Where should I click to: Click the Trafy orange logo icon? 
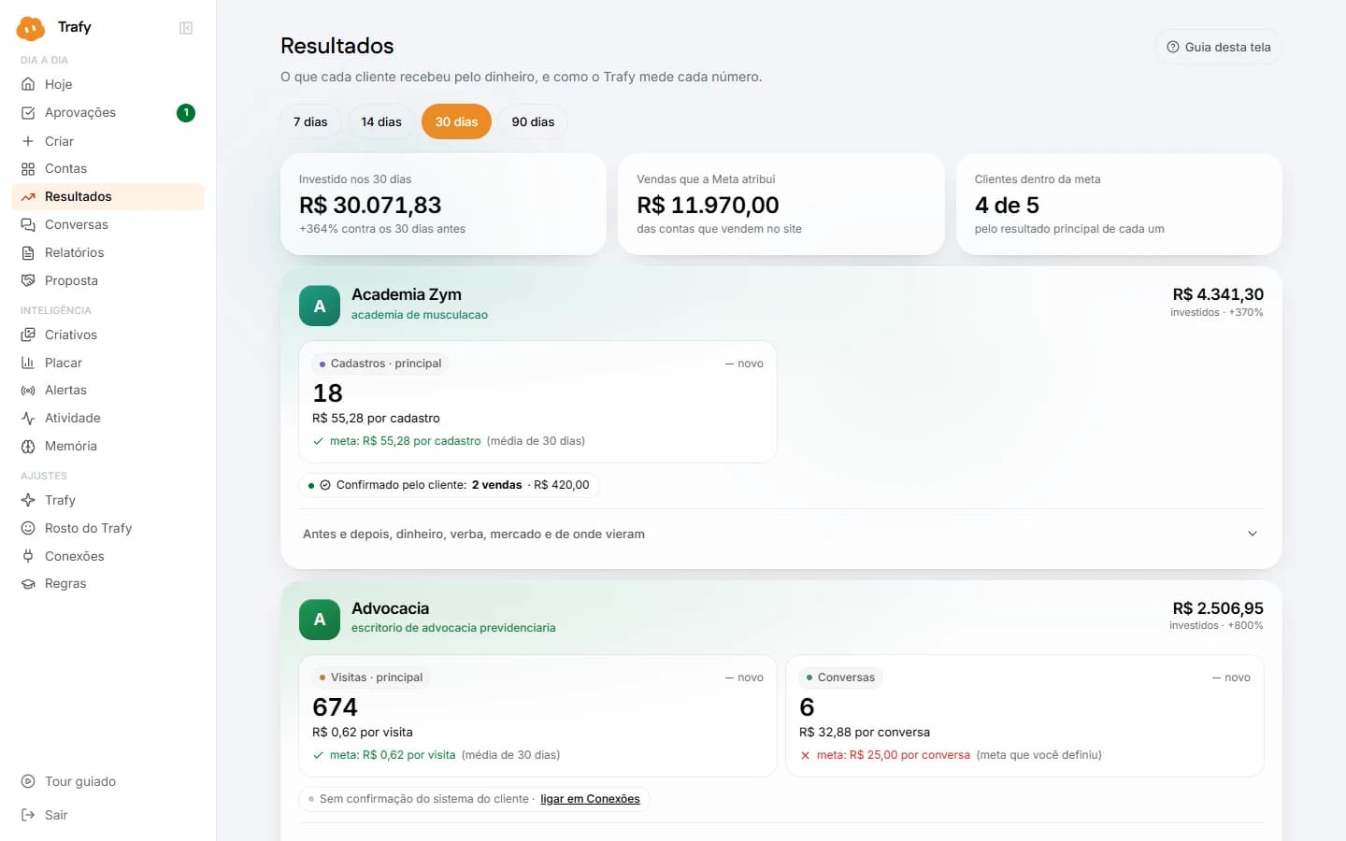tap(31, 29)
